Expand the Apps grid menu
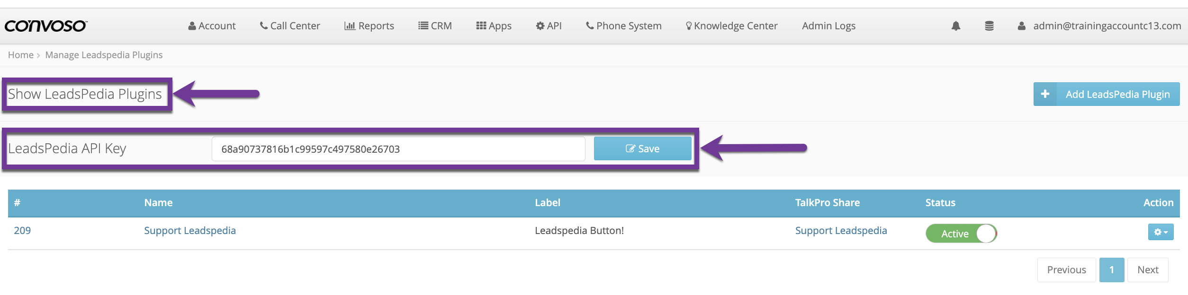Image resolution: width=1188 pixels, height=295 pixels. [494, 26]
